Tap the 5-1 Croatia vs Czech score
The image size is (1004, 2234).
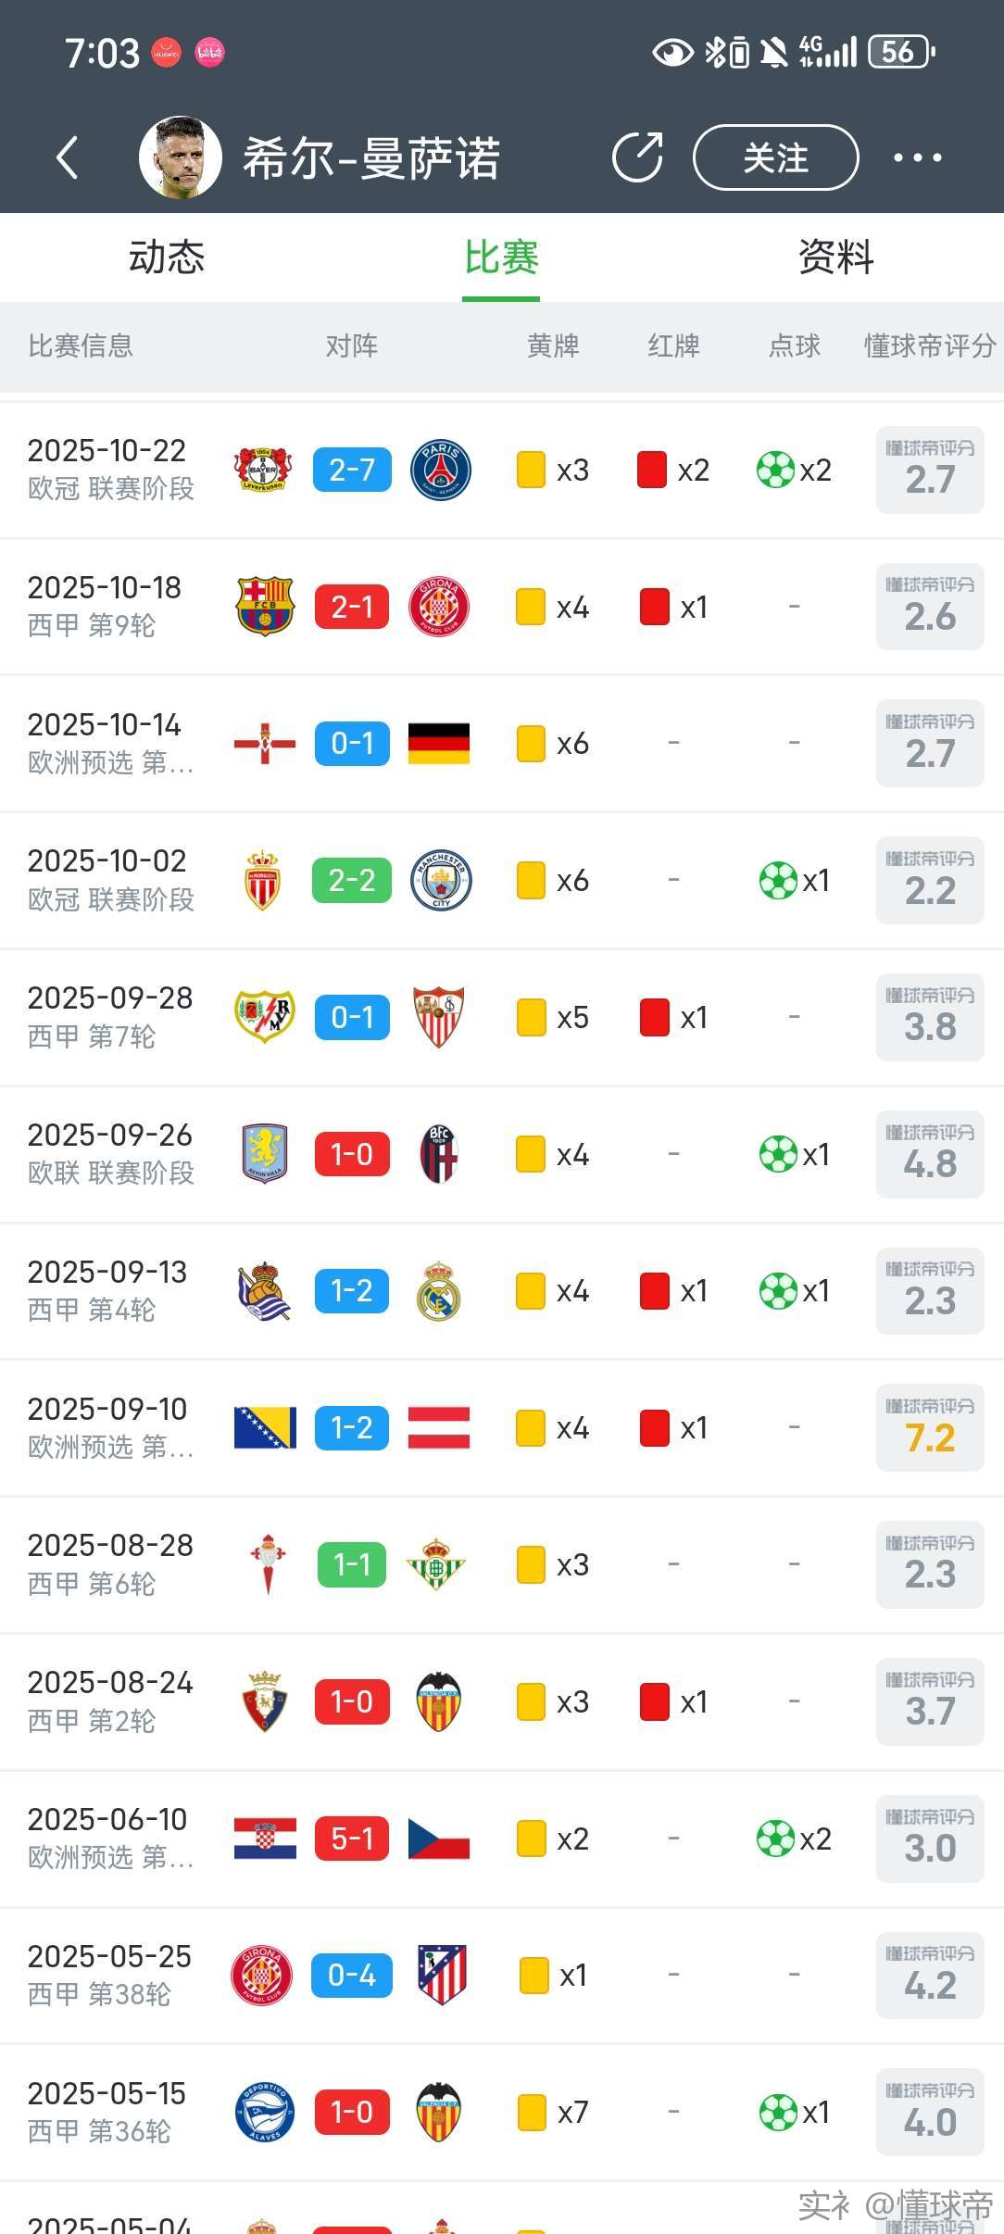352,1839
